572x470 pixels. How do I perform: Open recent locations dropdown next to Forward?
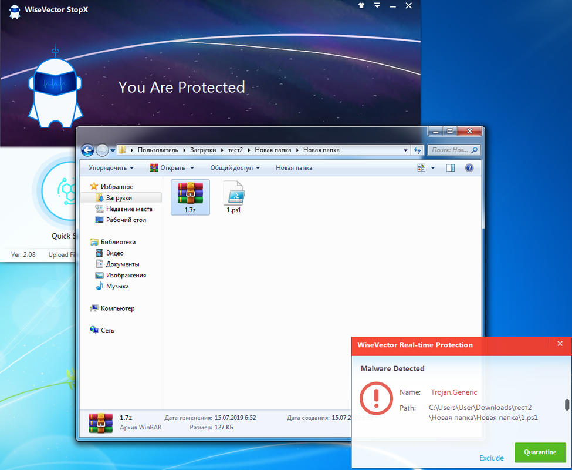(113, 150)
